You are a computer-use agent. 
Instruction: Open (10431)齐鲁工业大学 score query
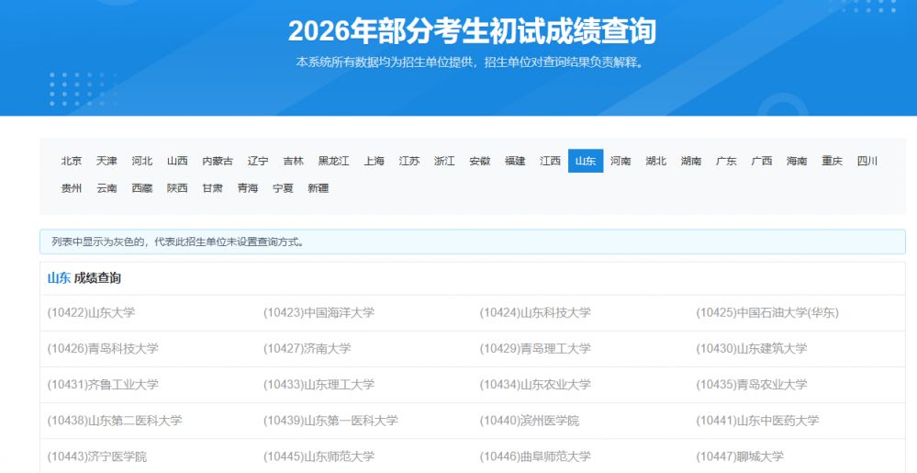[x=103, y=385]
